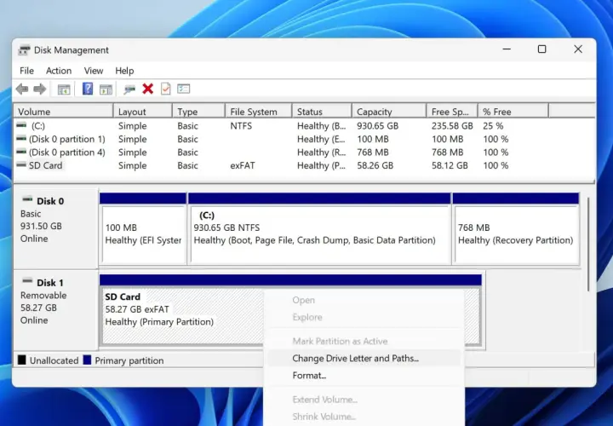Click the Healthy (R... status cell
Viewport: 613px width, 426px height.
point(321,153)
